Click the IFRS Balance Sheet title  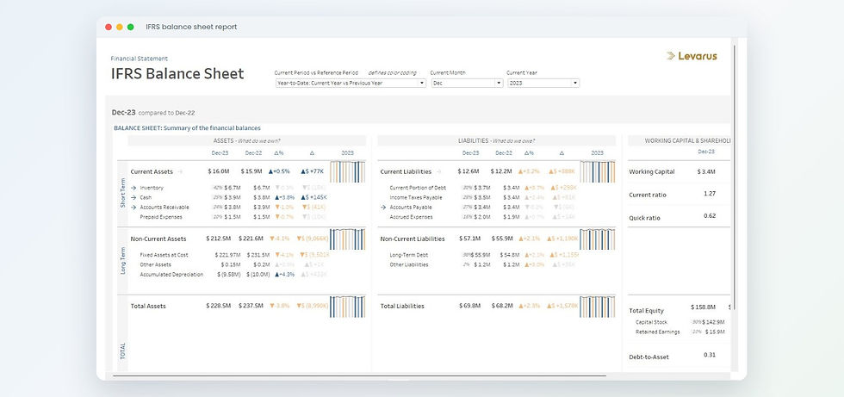[177, 74]
